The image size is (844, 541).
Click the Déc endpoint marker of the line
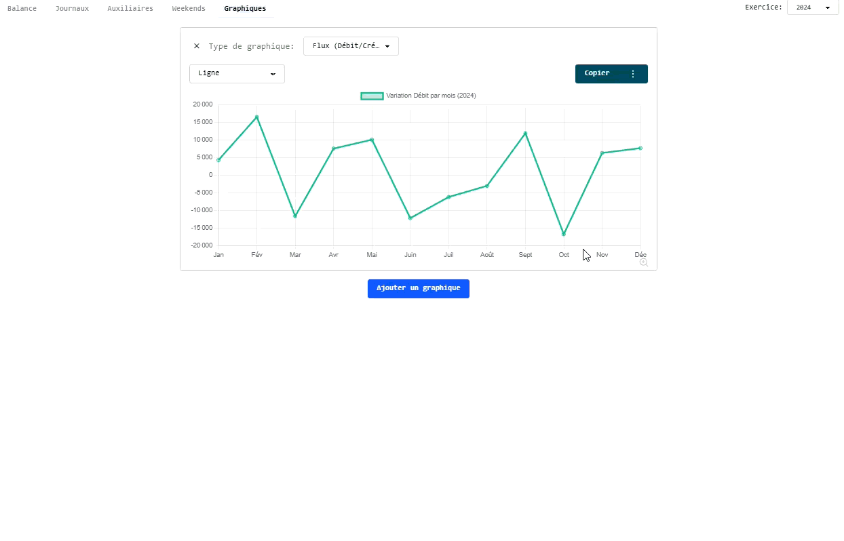(x=640, y=147)
